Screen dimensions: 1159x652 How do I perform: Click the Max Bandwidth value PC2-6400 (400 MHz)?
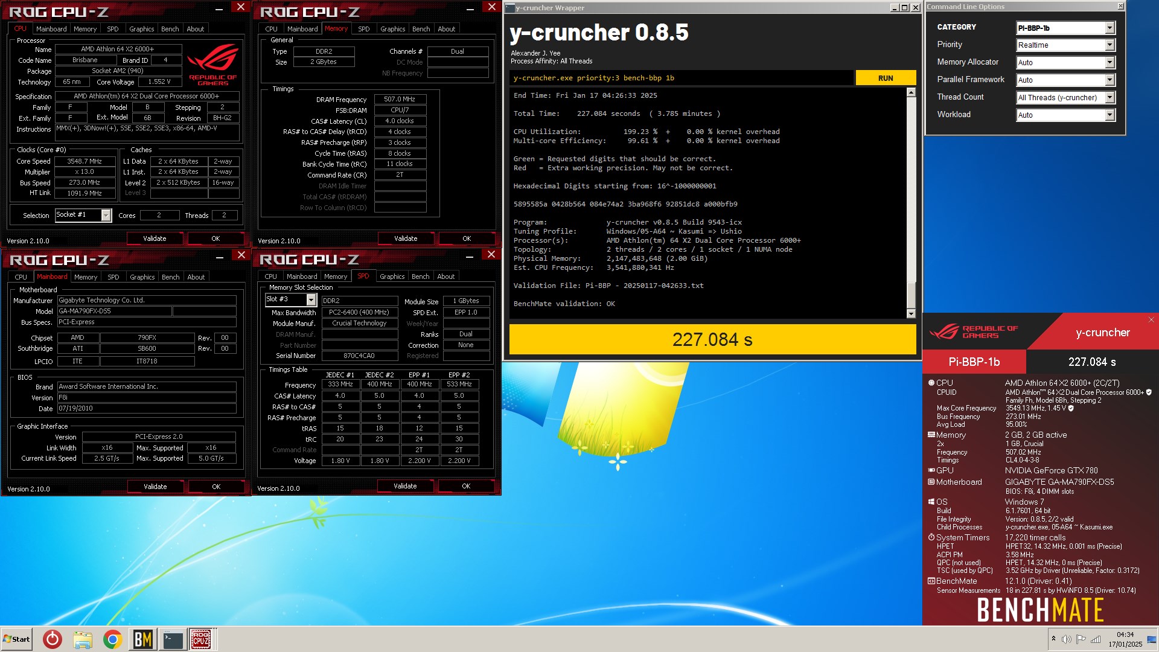tap(359, 312)
